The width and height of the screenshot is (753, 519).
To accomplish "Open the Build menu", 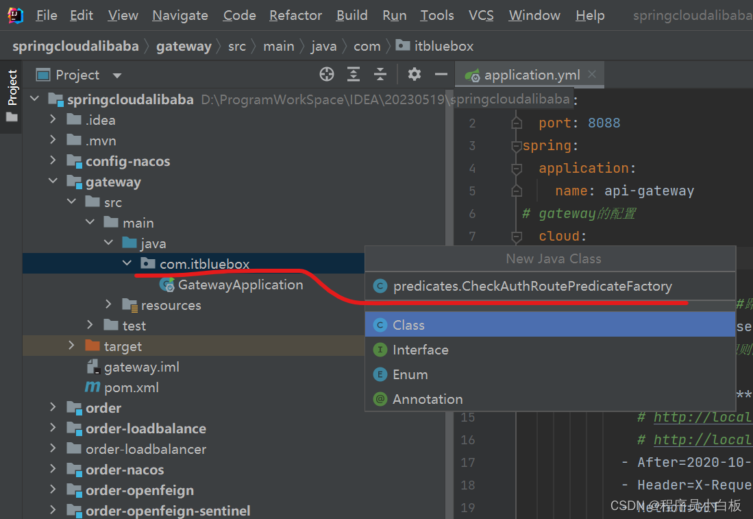I will (352, 15).
